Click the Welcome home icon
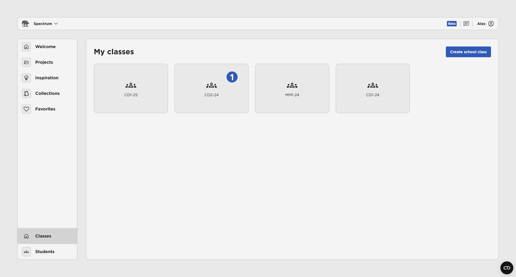 coord(26,47)
